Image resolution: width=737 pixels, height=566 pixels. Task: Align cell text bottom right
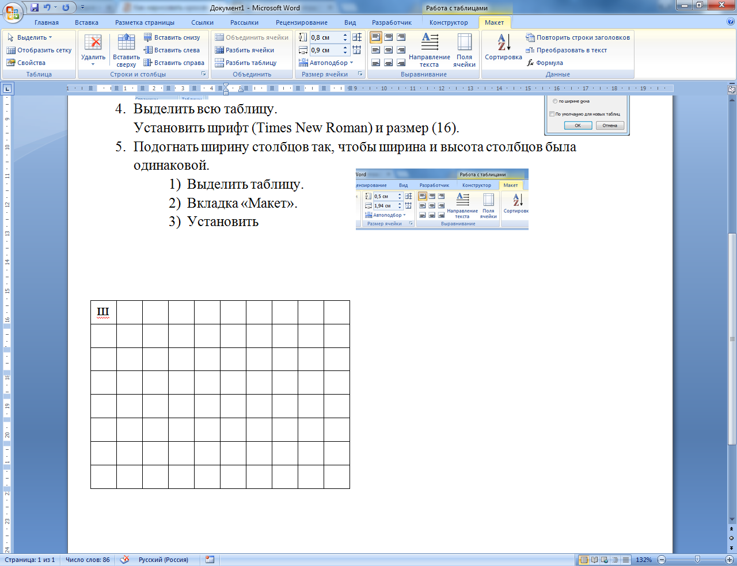(x=401, y=63)
